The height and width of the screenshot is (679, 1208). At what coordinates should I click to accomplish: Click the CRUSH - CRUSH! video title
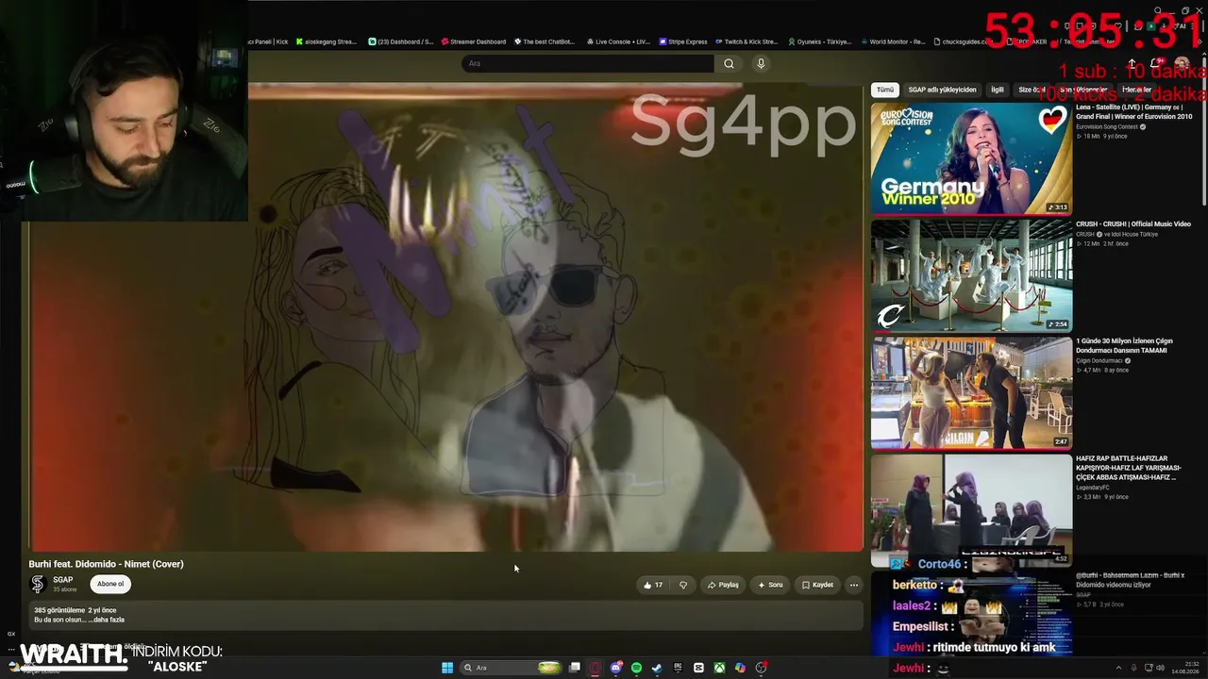pyautogui.click(x=1133, y=224)
